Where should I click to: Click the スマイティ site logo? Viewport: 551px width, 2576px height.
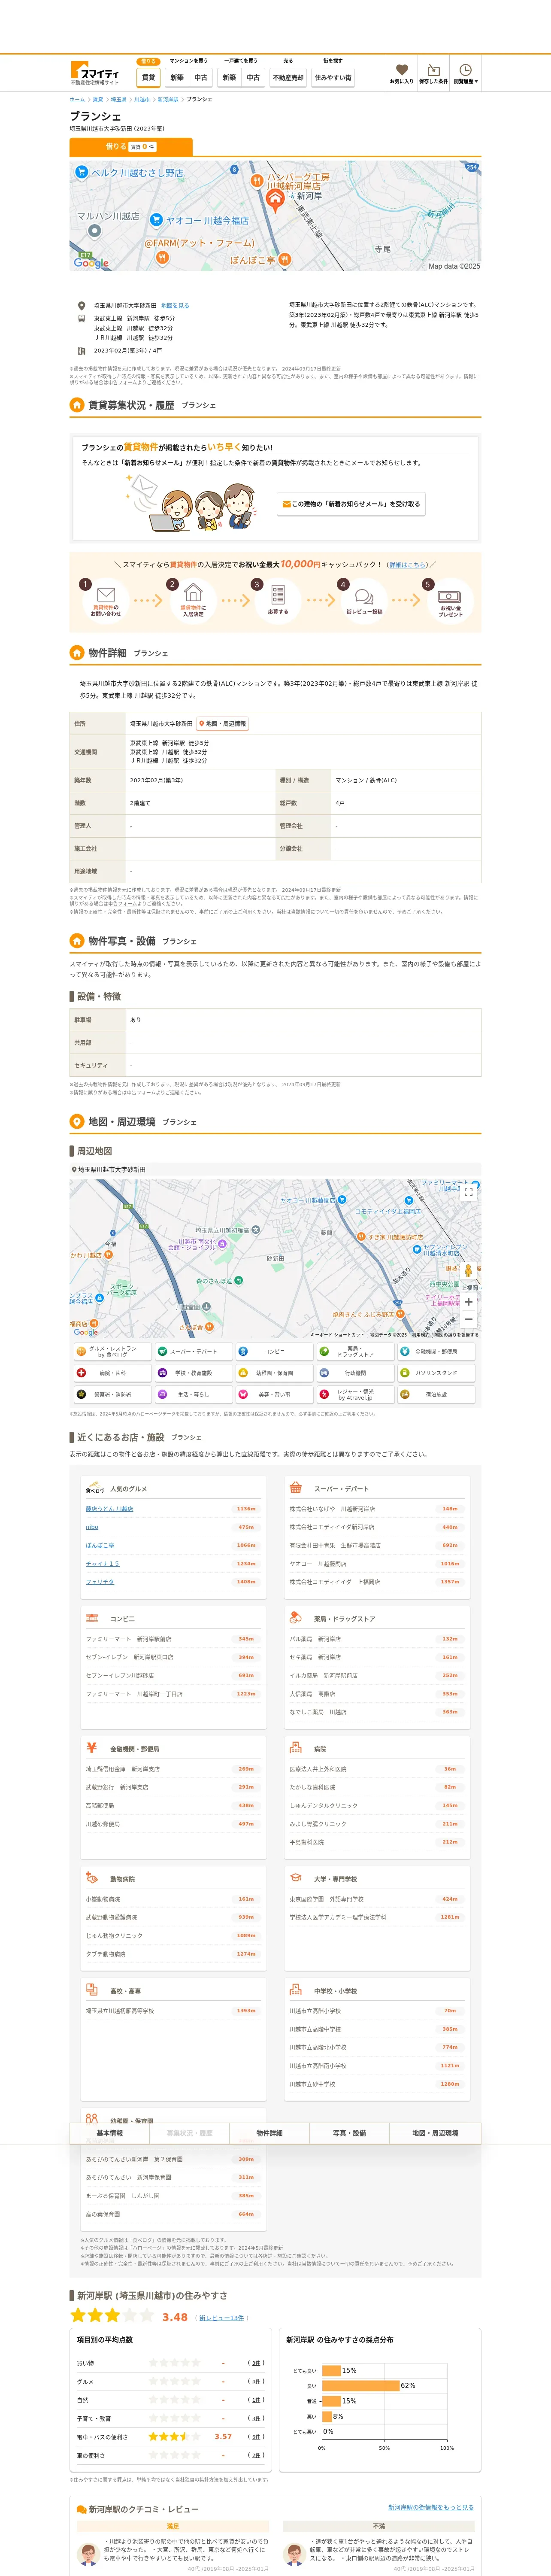pos(95,74)
